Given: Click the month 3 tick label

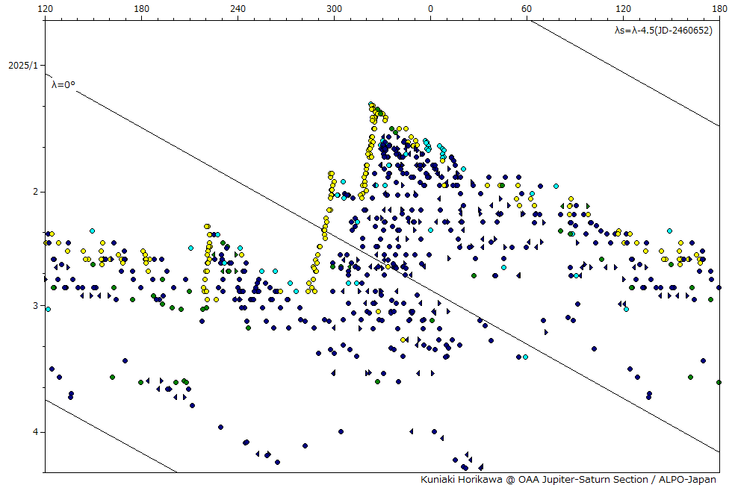Looking at the screenshot, I should tap(34, 306).
